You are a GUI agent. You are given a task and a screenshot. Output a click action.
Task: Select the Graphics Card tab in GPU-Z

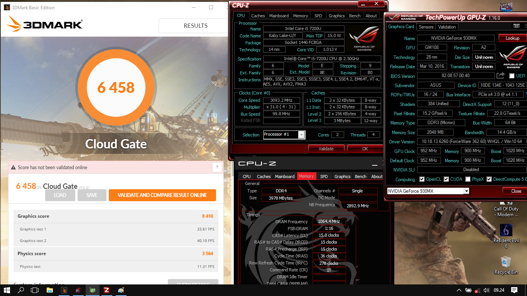click(401, 27)
